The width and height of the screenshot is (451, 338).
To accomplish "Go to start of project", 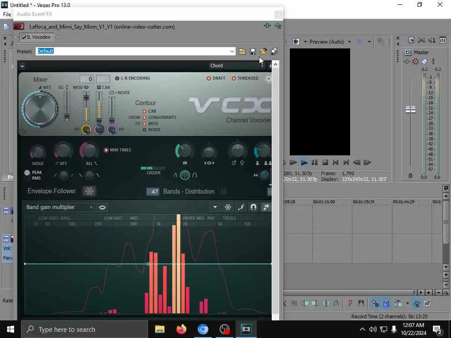I will point(335,162).
